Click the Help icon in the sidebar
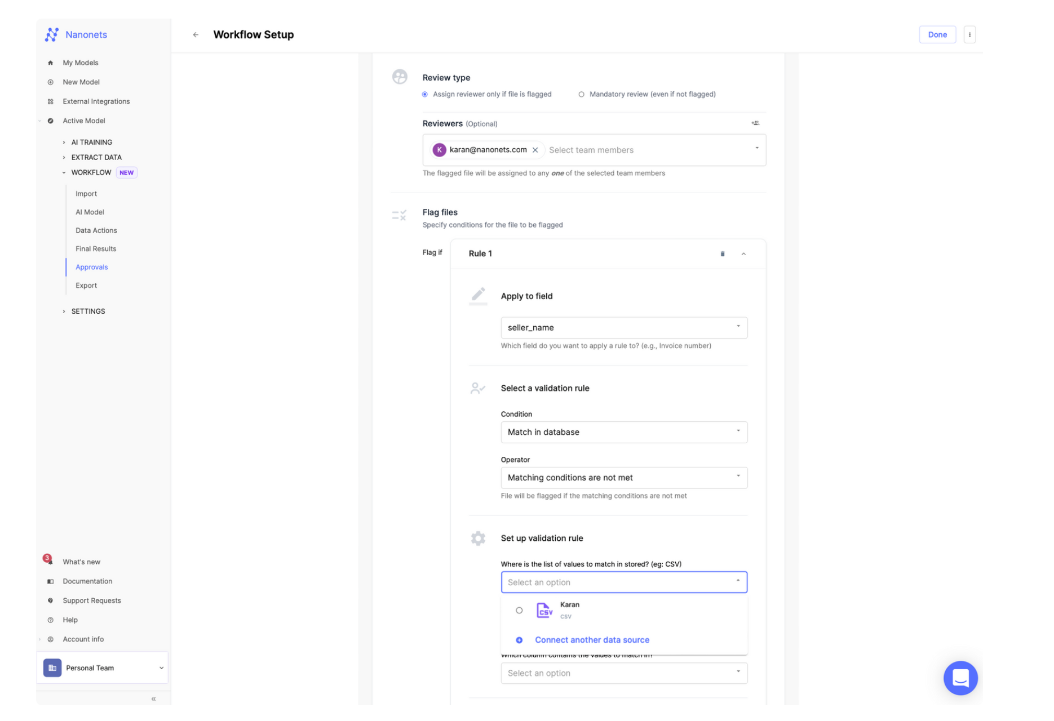Viewport: 1054px width, 721px height. [50, 620]
